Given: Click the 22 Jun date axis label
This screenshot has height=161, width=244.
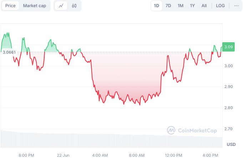Looking at the screenshot, I should [x=63, y=155].
